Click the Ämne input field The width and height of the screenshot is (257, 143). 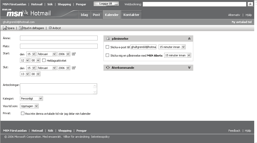[x=59, y=38]
